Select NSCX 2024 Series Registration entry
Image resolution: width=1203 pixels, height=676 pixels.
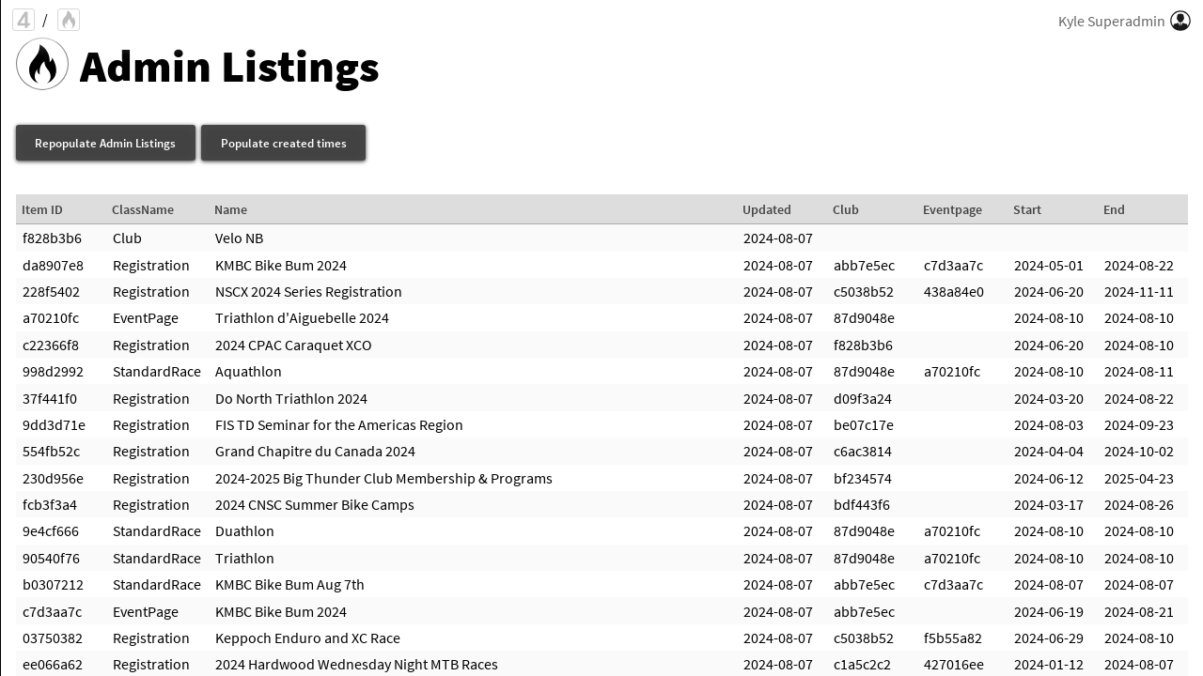pyautogui.click(x=308, y=292)
